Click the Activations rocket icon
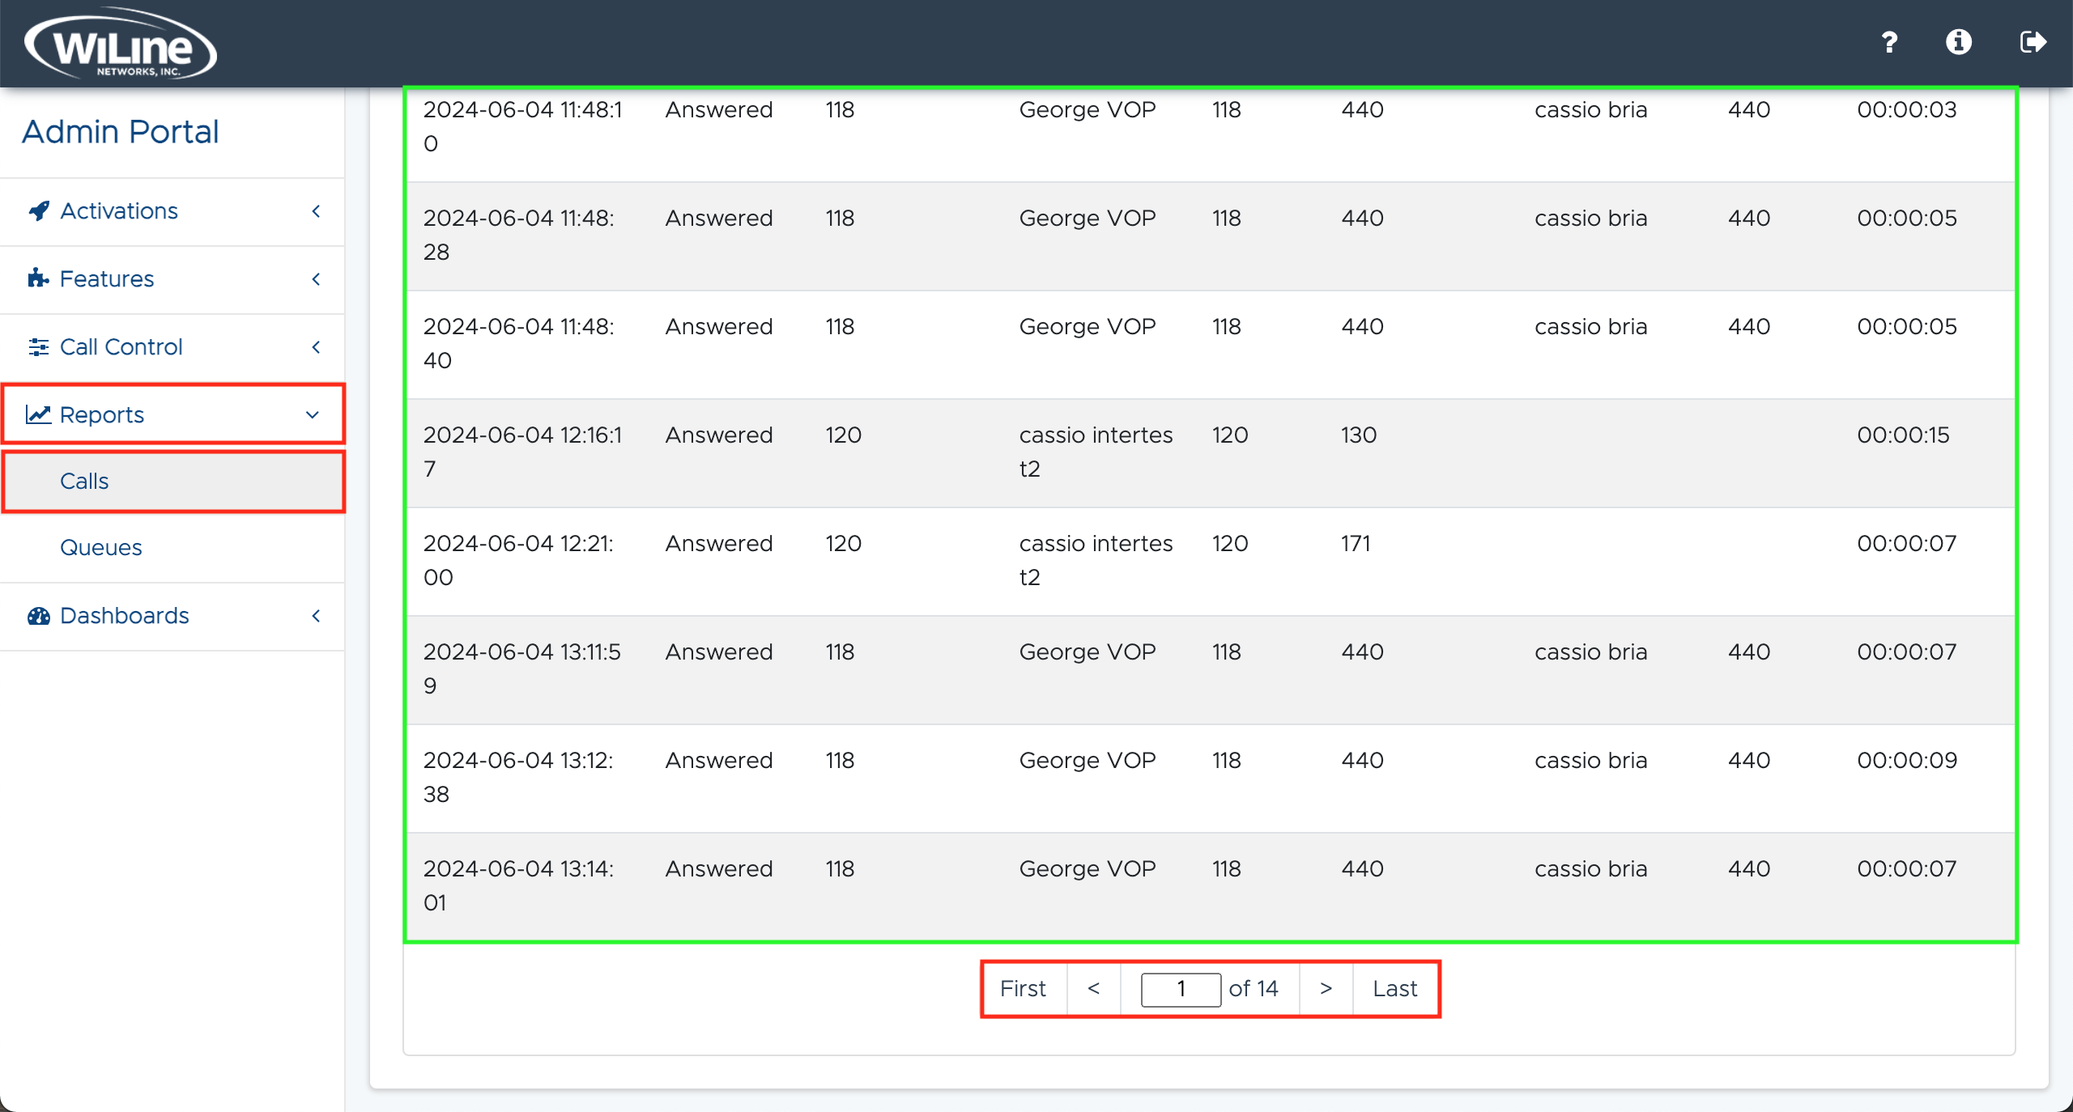 (x=39, y=211)
